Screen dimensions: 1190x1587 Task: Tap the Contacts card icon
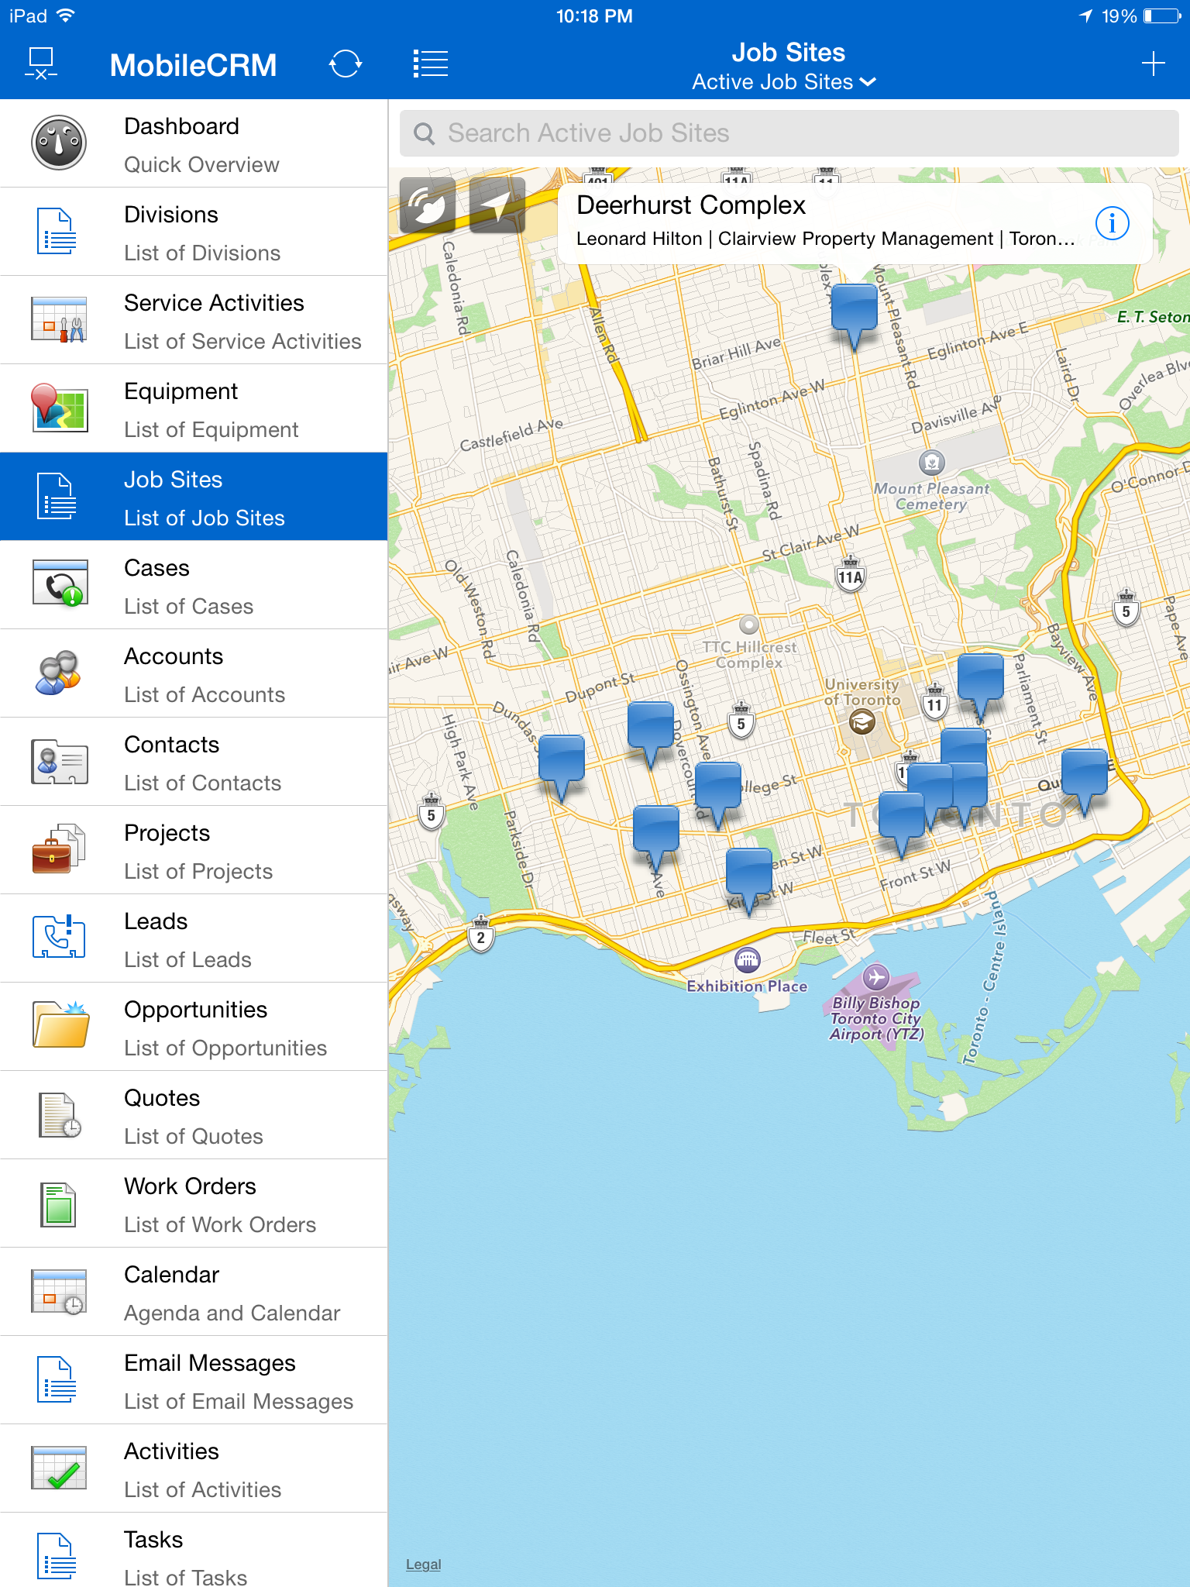[x=59, y=761]
